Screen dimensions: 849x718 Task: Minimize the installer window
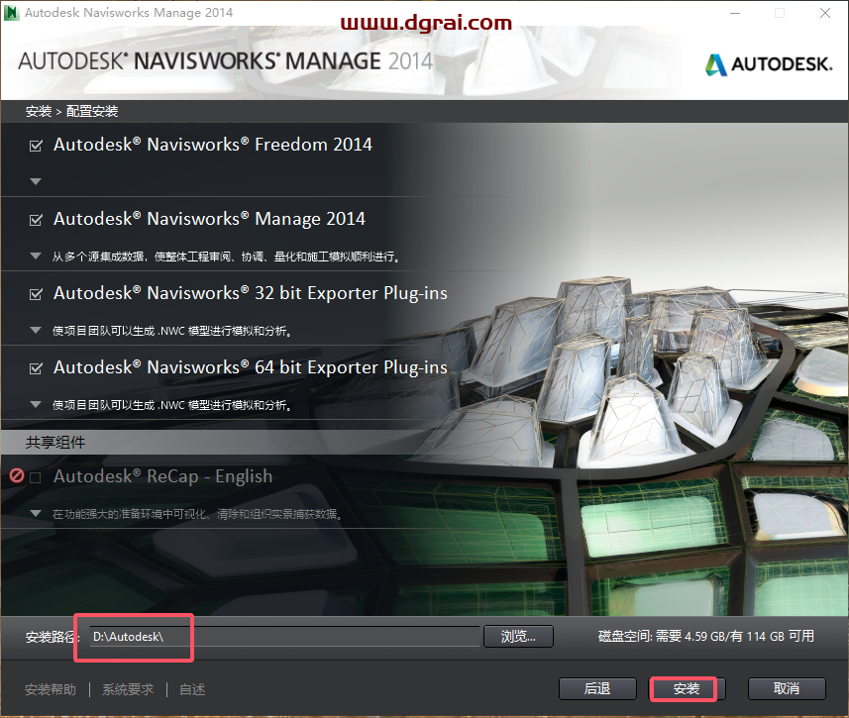pyautogui.click(x=735, y=13)
